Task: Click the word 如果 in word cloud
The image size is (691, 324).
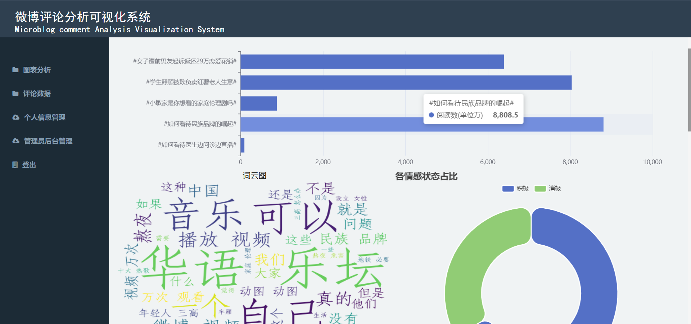Action: (x=149, y=204)
